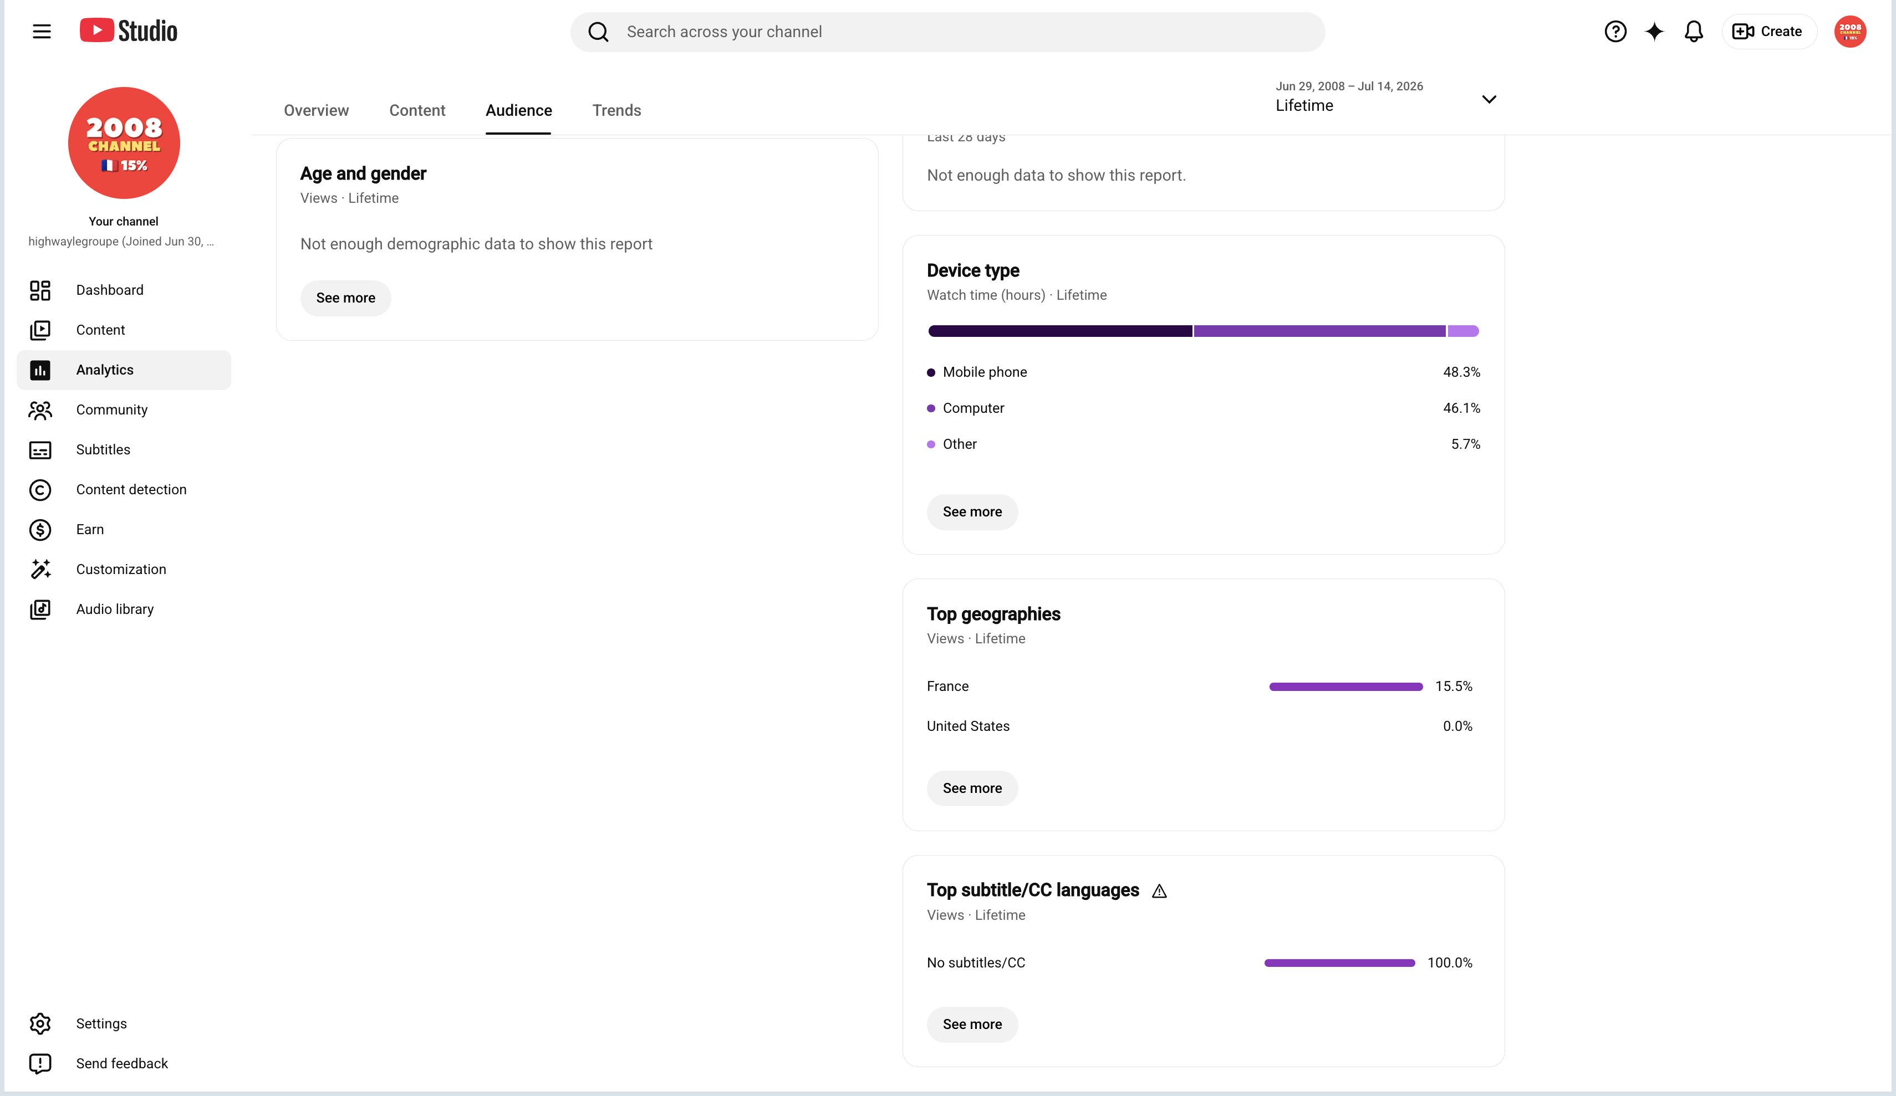Screen dimensions: 1896x1096
Task: Go to Dashboard in the sidebar
Action: click(124, 290)
